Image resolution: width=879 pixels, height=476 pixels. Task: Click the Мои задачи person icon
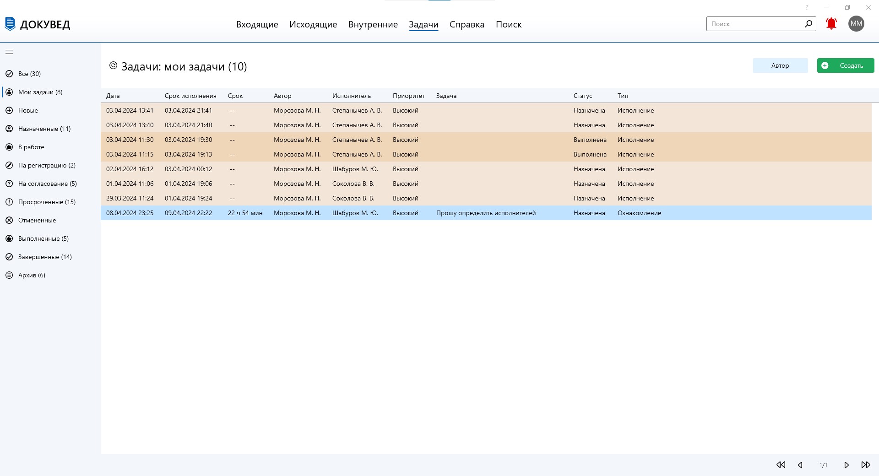tap(9, 92)
